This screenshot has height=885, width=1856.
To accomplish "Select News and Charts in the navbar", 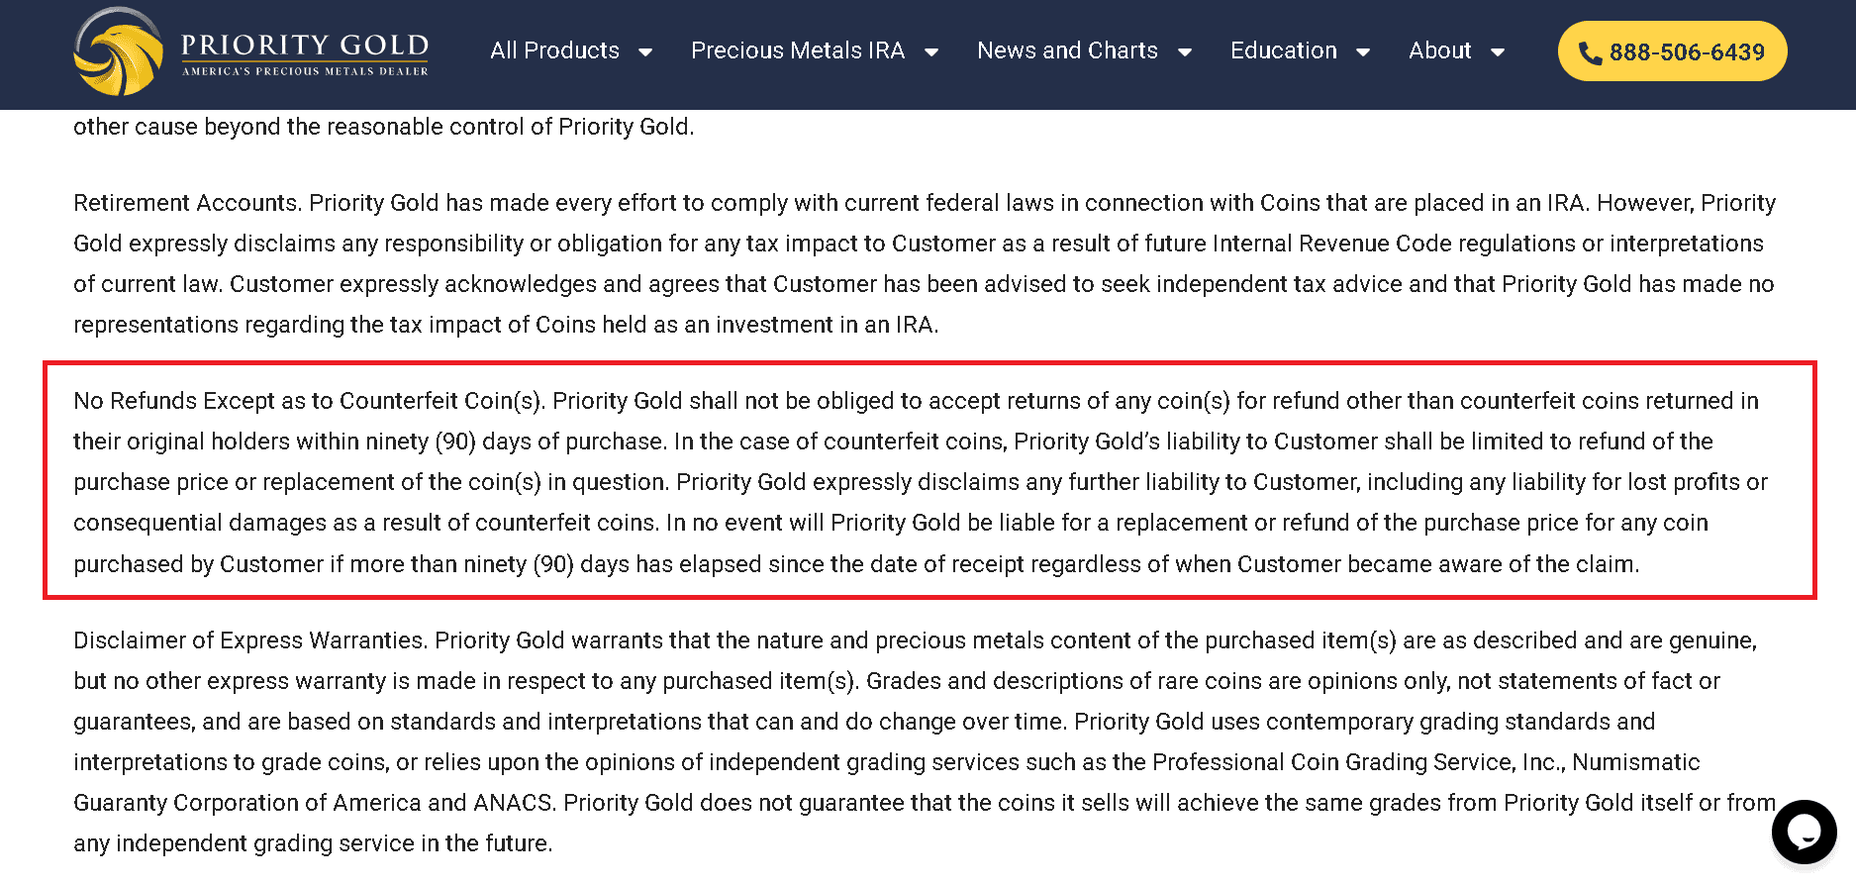I will click(x=1067, y=50).
